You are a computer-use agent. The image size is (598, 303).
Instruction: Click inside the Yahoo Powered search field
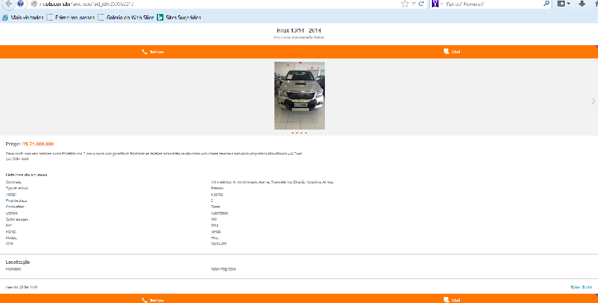492,4
